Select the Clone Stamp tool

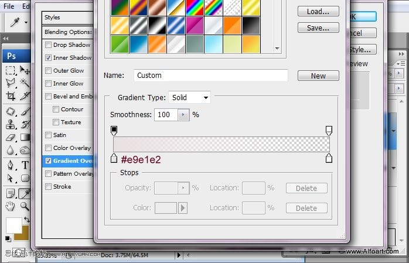pyautogui.click(x=11, y=124)
